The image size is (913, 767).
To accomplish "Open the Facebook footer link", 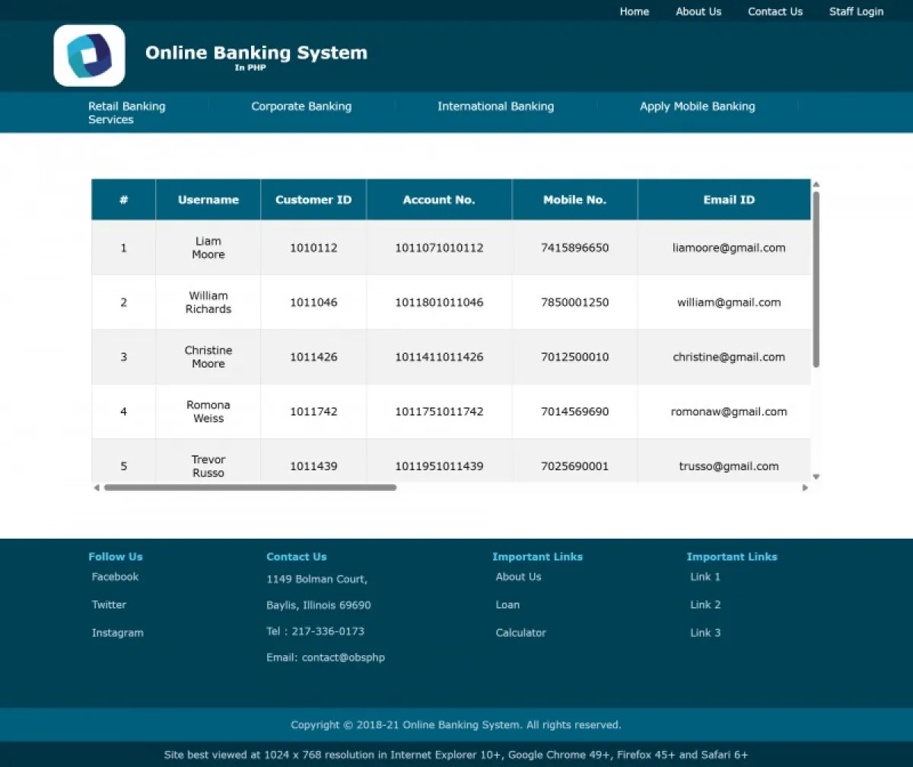I will [115, 577].
